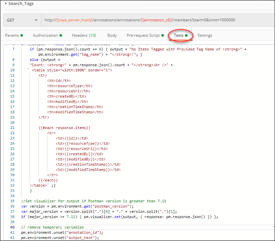Click the '<td>{{resourceType}}</td>' line
The image size is (275, 241).
(83, 144)
